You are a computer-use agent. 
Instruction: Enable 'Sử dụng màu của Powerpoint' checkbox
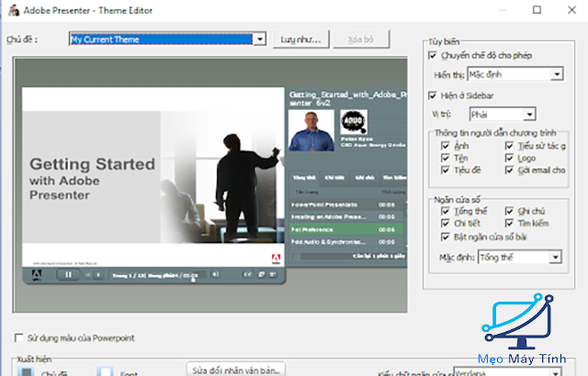click(x=18, y=337)
